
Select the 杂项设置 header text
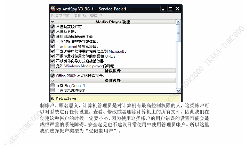pyautogui.click(x=113, y=81)
